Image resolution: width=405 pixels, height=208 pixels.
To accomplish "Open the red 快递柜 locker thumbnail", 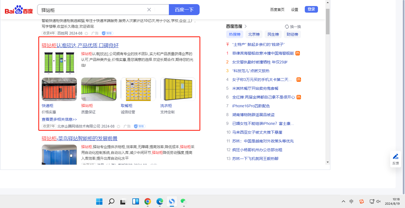I will [x=59, y=89].
